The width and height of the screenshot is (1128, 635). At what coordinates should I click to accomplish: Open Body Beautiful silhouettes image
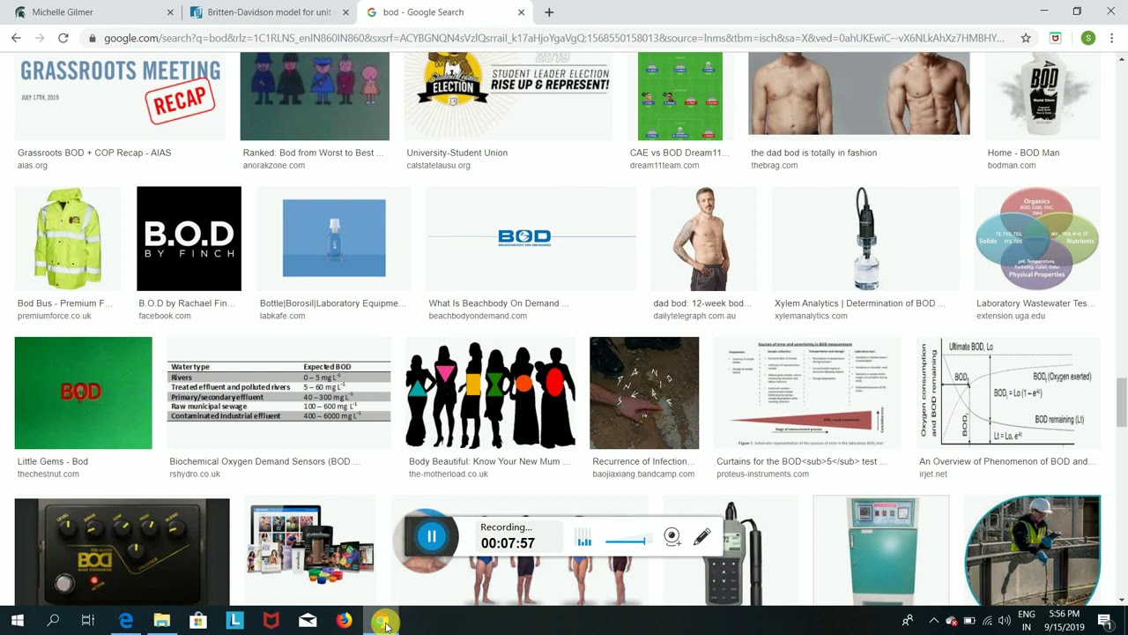490,392
